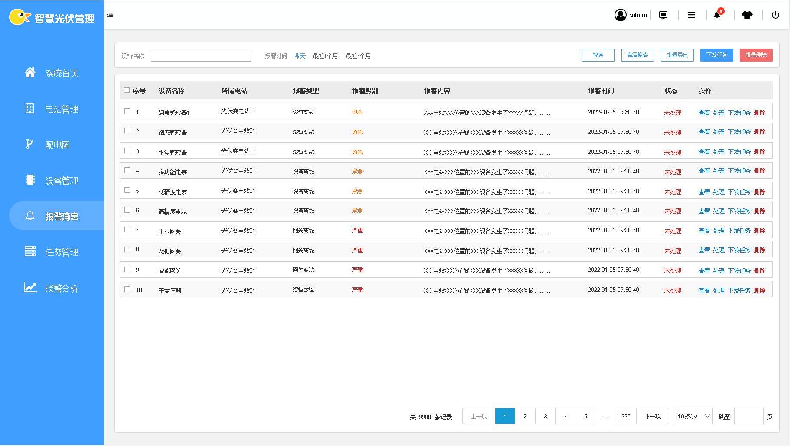Expand the 10条/页 page size dropdown
The height and width of the screenshot is (446, 791).
click(693, 417)
